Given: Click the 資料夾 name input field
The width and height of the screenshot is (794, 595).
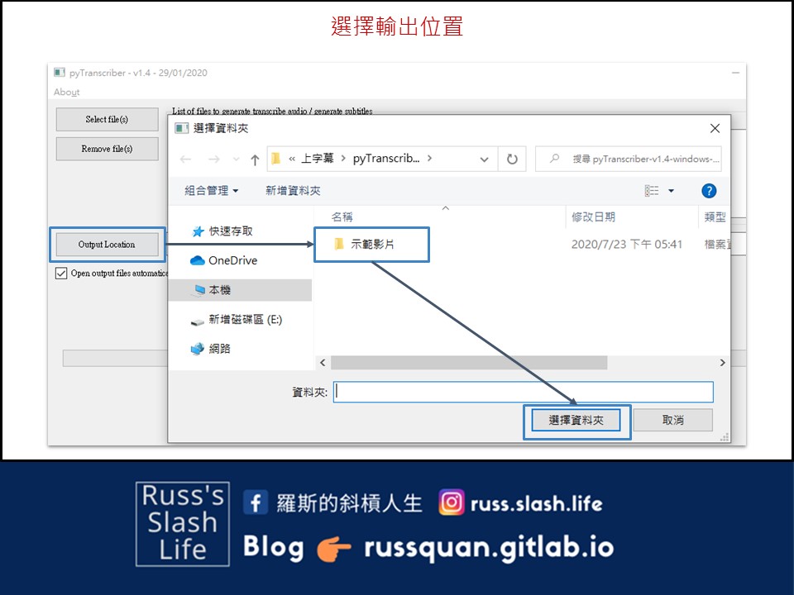Looking at the screenshot, I should 523,392.
